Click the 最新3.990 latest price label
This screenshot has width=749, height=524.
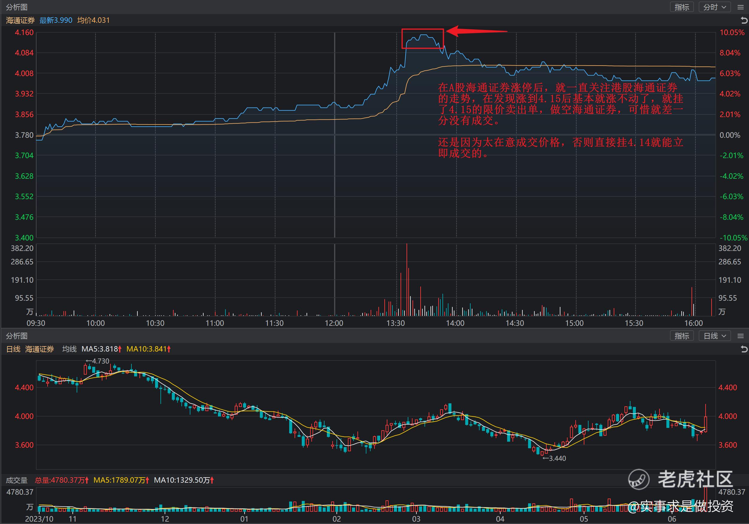point(56,20)
